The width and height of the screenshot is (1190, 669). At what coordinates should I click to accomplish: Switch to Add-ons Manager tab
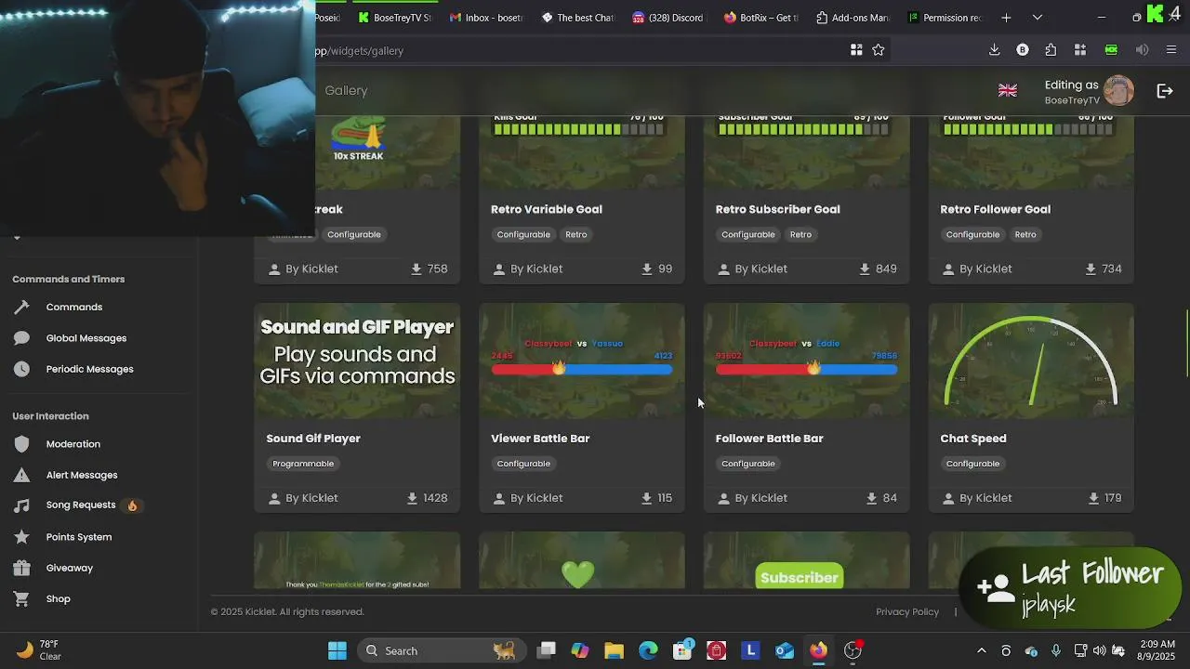[853, 18]
